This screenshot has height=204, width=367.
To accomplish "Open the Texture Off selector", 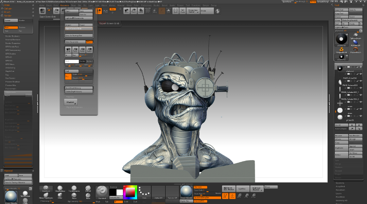I will [x=172, y=192].
